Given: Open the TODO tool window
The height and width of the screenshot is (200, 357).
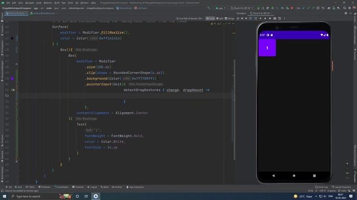Looking at the screenshot, I should [x=30, y=187].
